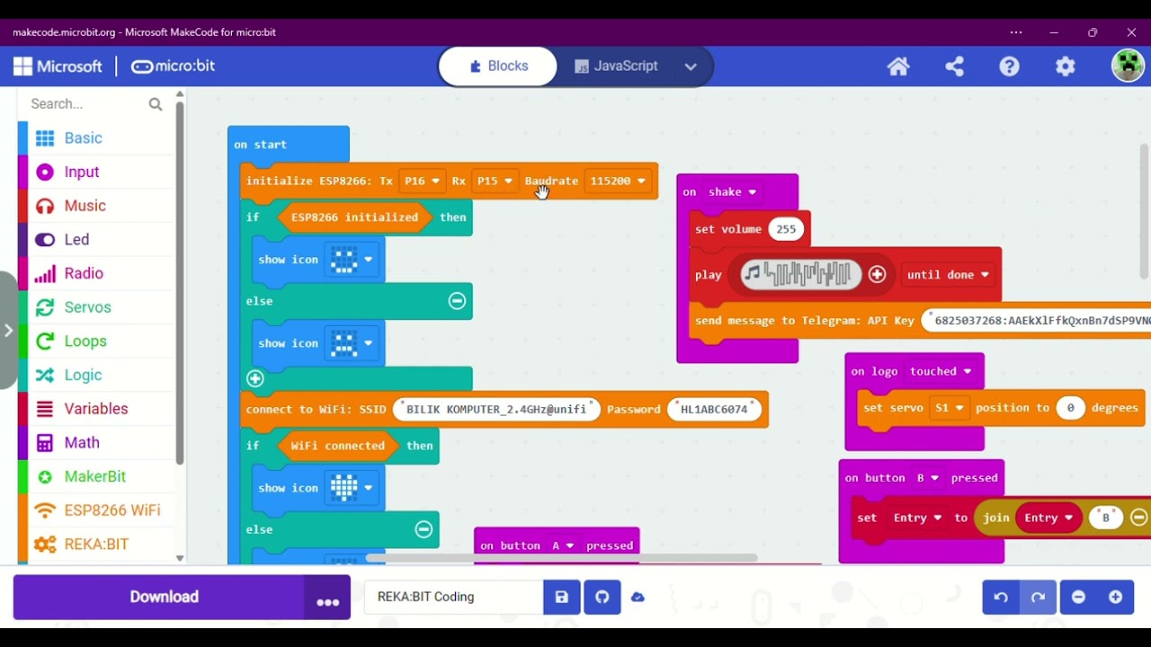Remove else branch in WiFi connected block

coord(424,529)
